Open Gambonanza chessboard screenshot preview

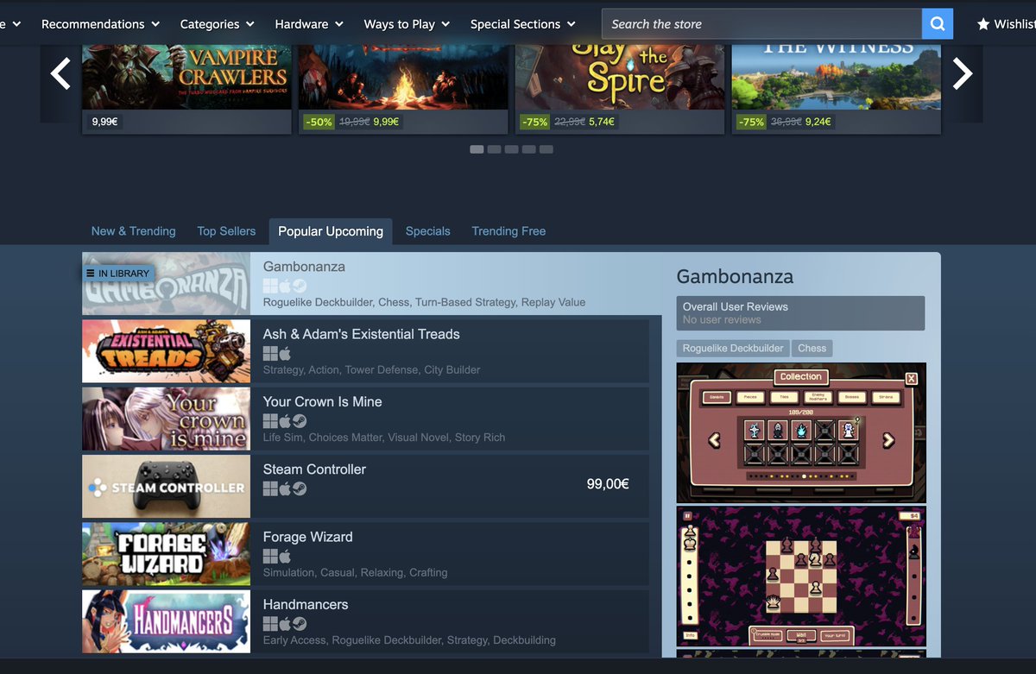801,576
